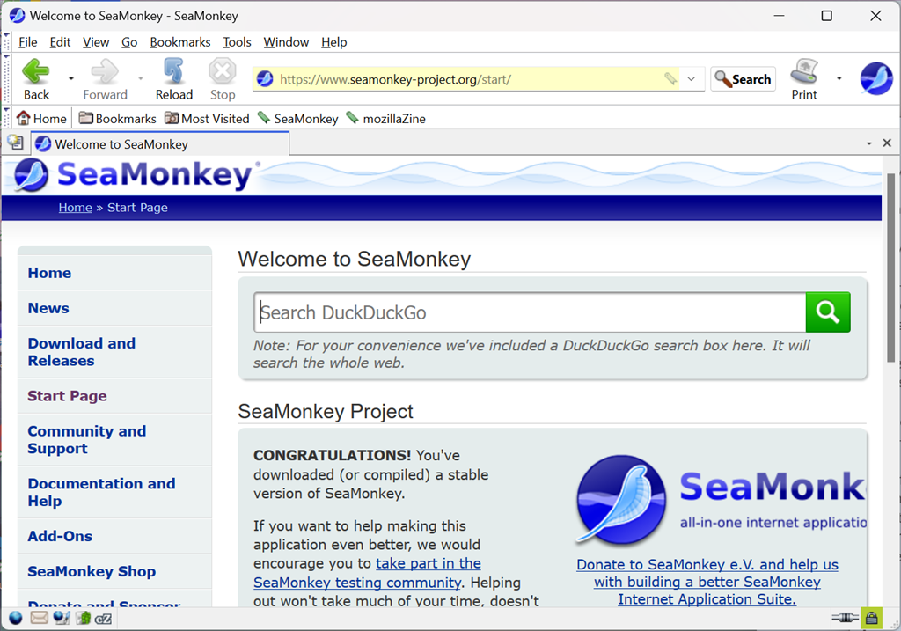The image size is (901, 631).
Task: Click the Print toolbar icon
Action: [x=804, y=78]
